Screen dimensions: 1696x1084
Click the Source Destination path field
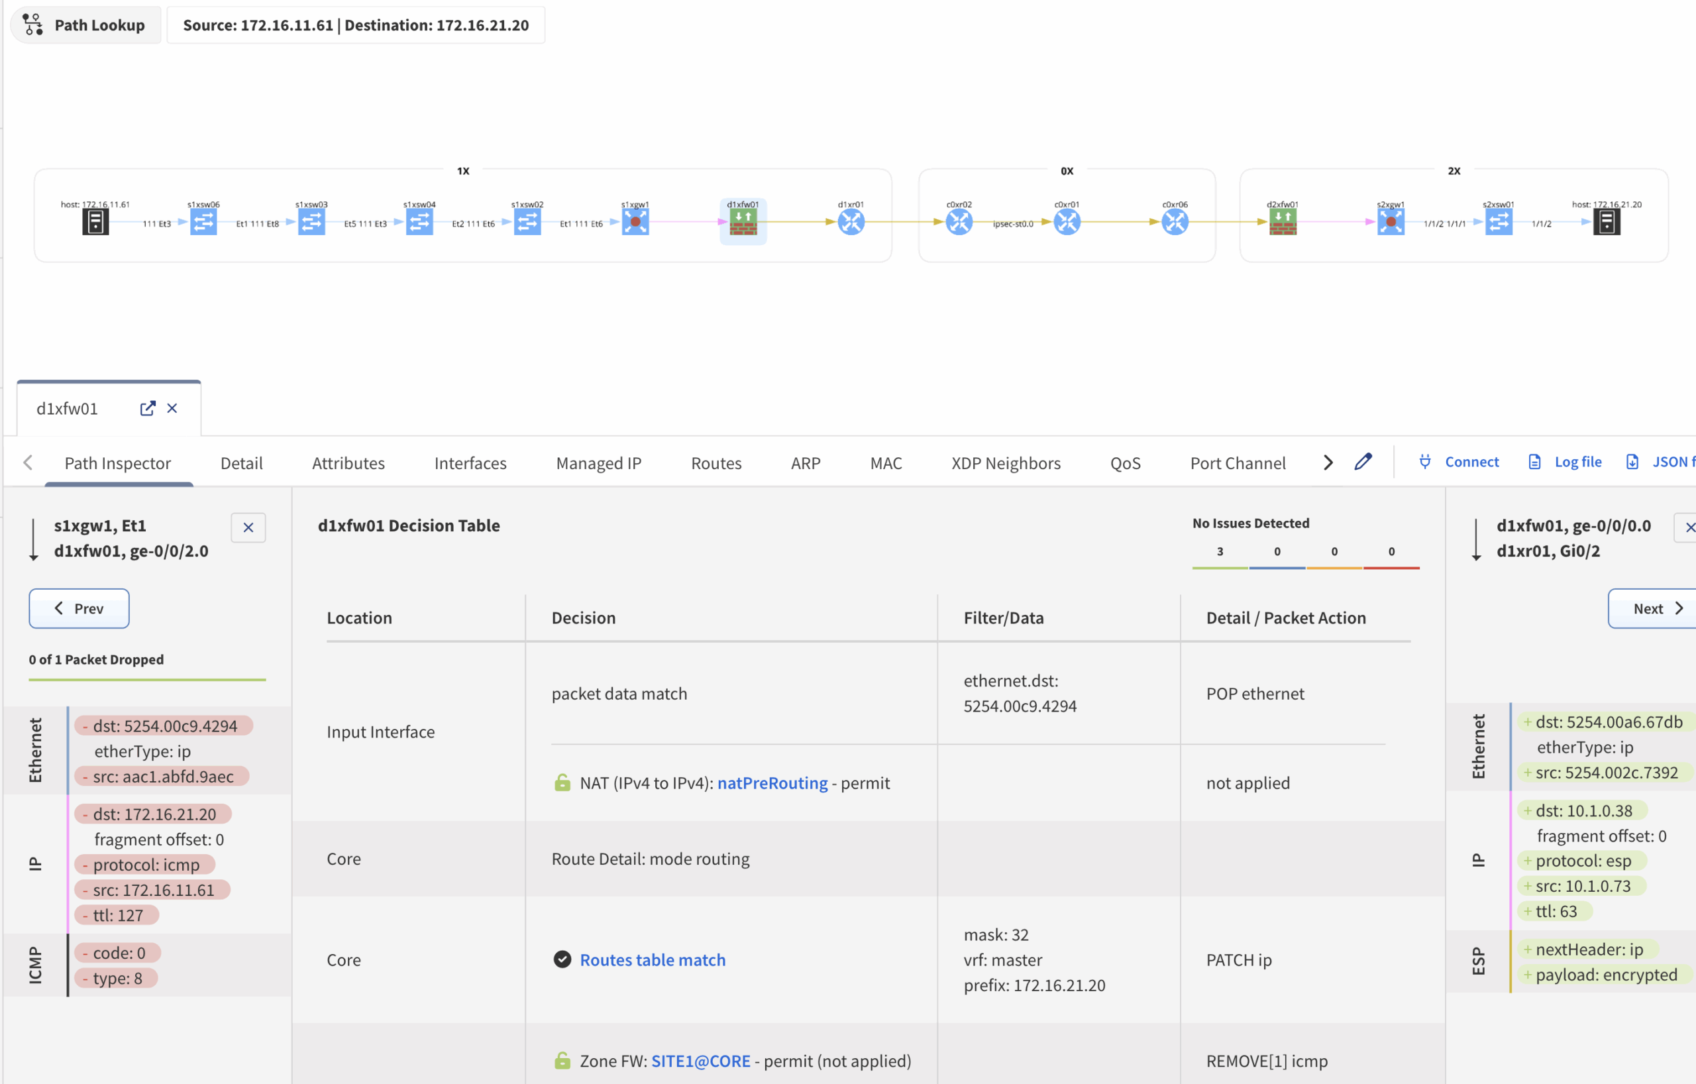click(356, 25)
